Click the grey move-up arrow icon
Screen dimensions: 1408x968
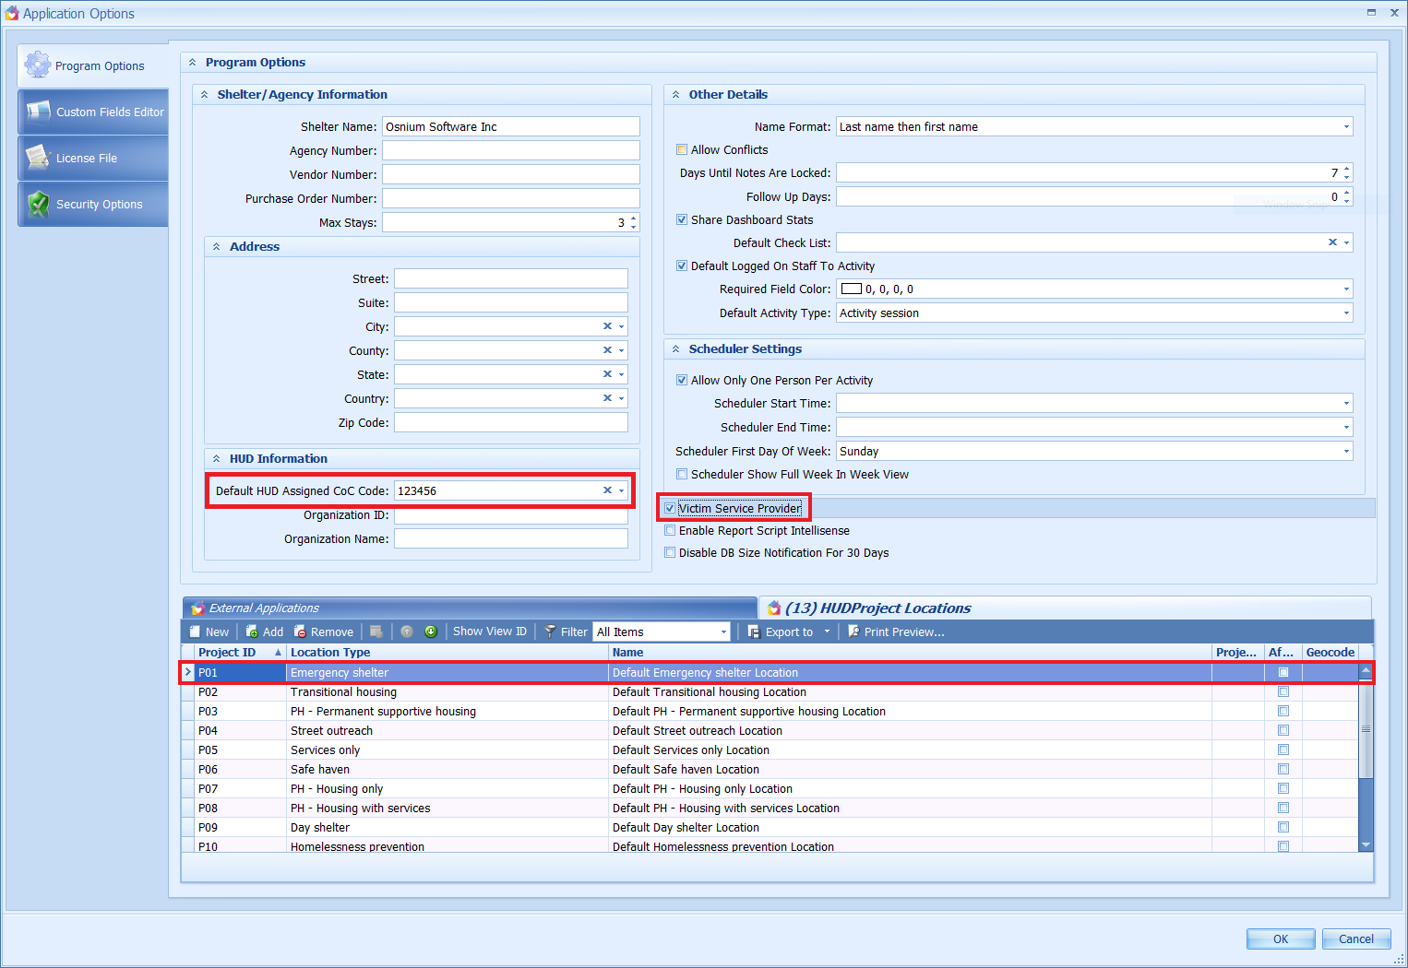[407, 632]
